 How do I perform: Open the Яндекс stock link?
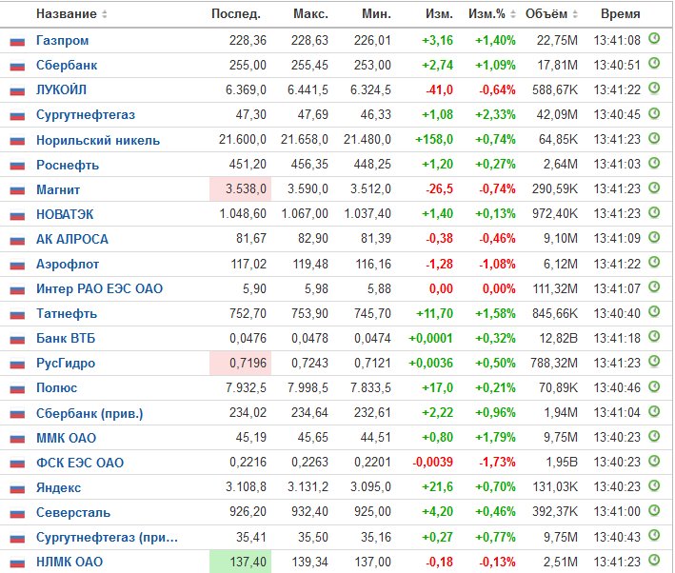58,487
